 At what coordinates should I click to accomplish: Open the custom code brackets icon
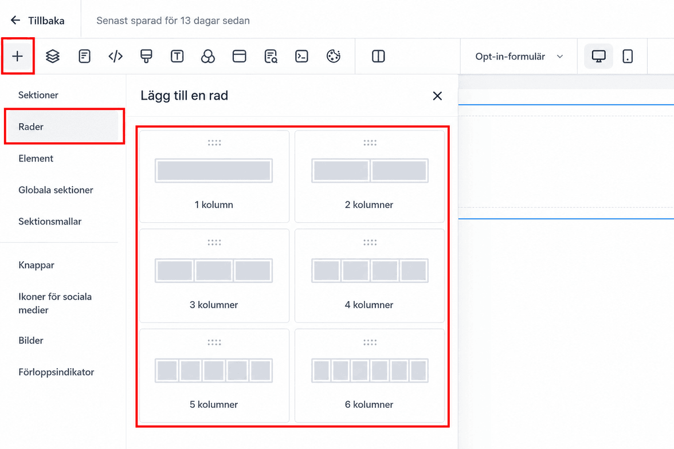click(x=115, y=56)
